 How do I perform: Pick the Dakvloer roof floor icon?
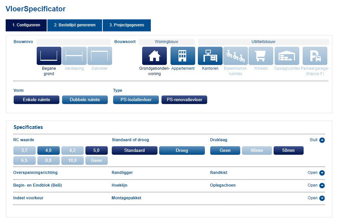coord(99,56)
